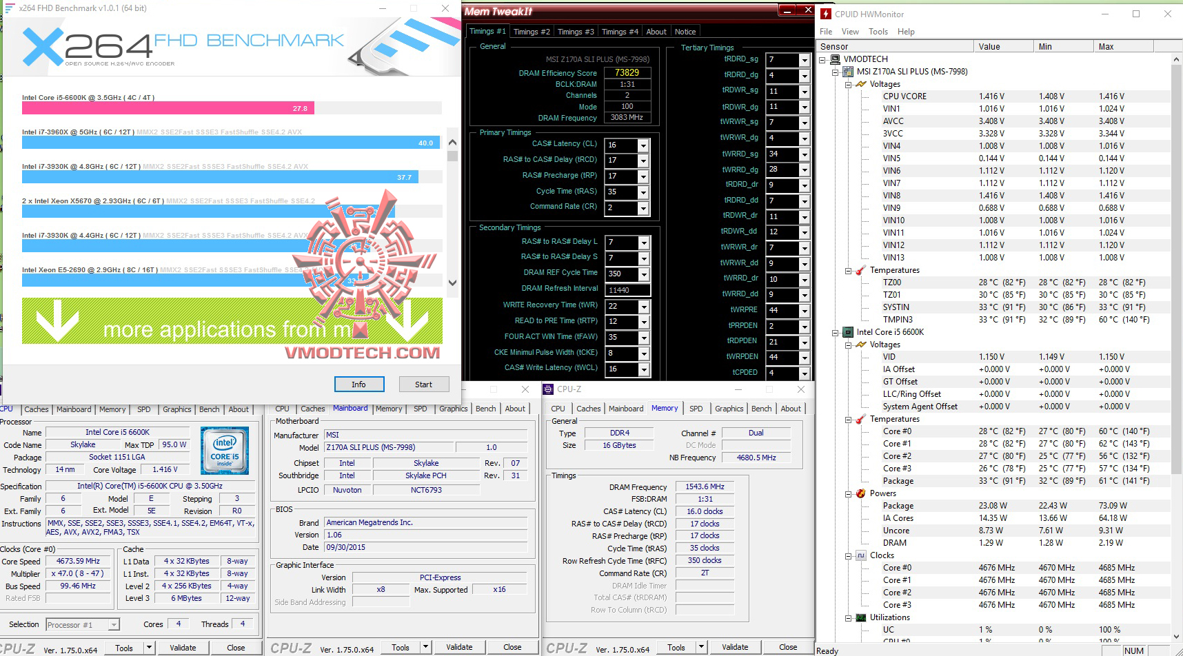Open the Caches tab in the CPU-Z processor window
The height and width of the screenshot is (656, 1183).
coord(37,409)
